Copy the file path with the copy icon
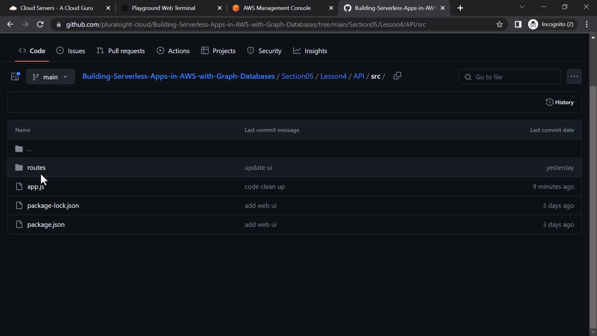This screenshot has height=336, width=597. (x=397, y=76)
